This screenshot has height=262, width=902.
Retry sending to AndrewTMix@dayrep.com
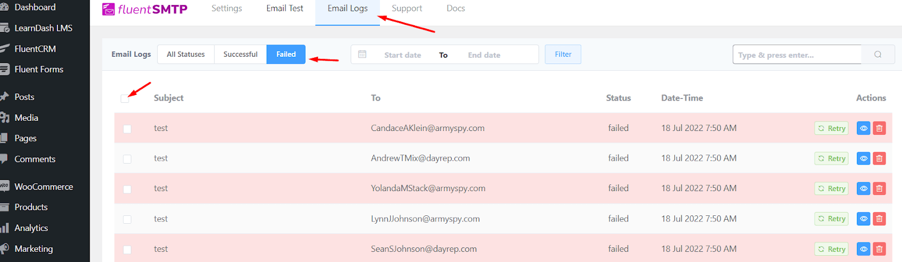[x=832, y=159]
